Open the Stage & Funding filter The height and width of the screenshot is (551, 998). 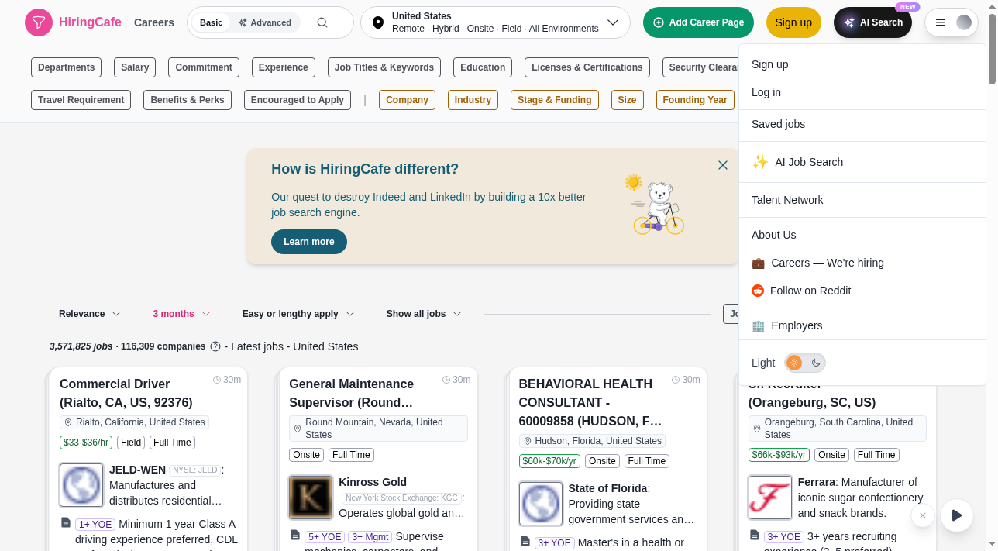[555, 100]
